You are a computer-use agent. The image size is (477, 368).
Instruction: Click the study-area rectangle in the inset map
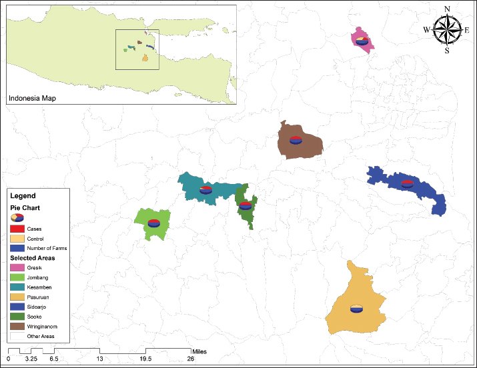138,49
